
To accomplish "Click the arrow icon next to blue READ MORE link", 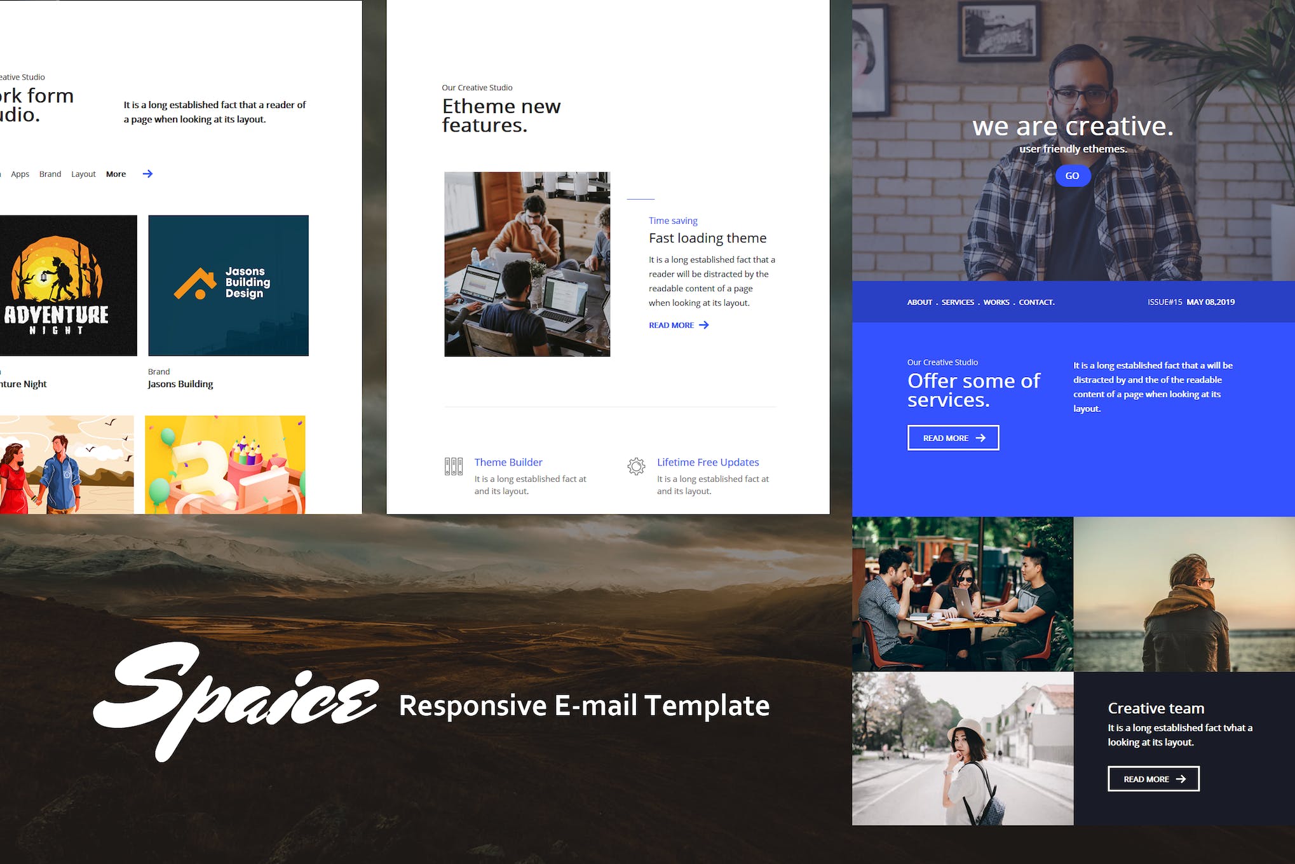I will (x=704, y=325).
